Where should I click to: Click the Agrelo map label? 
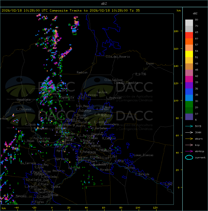[x=61, y=151]
